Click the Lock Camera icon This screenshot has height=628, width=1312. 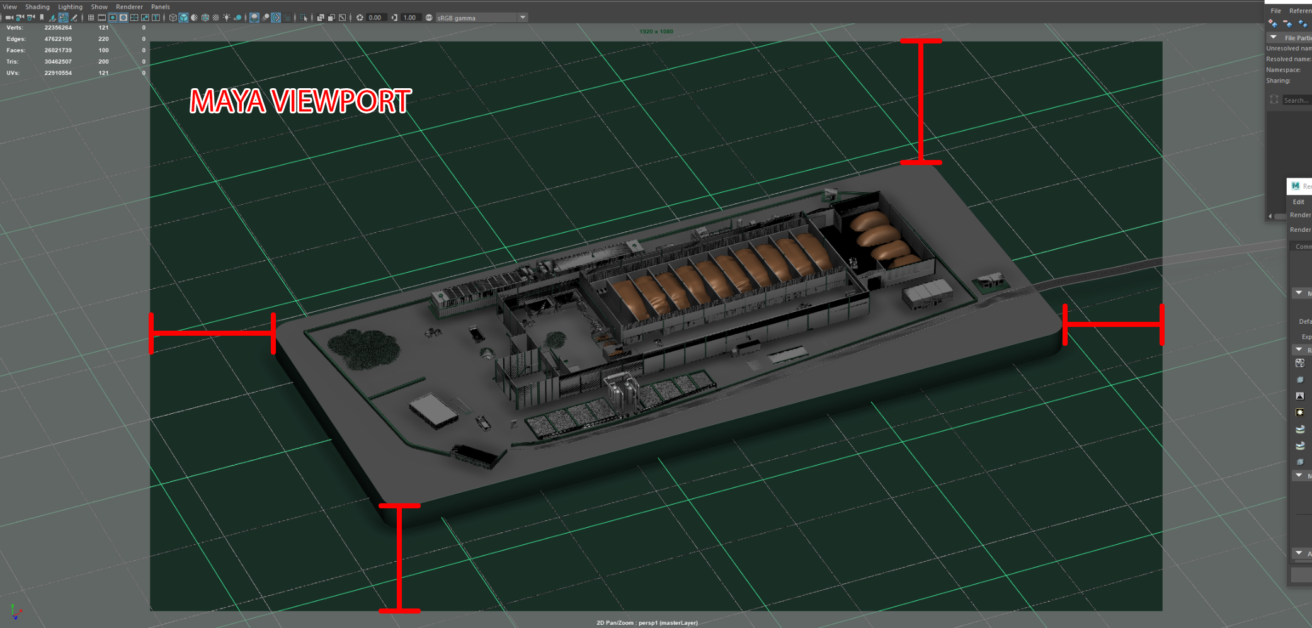20,18
